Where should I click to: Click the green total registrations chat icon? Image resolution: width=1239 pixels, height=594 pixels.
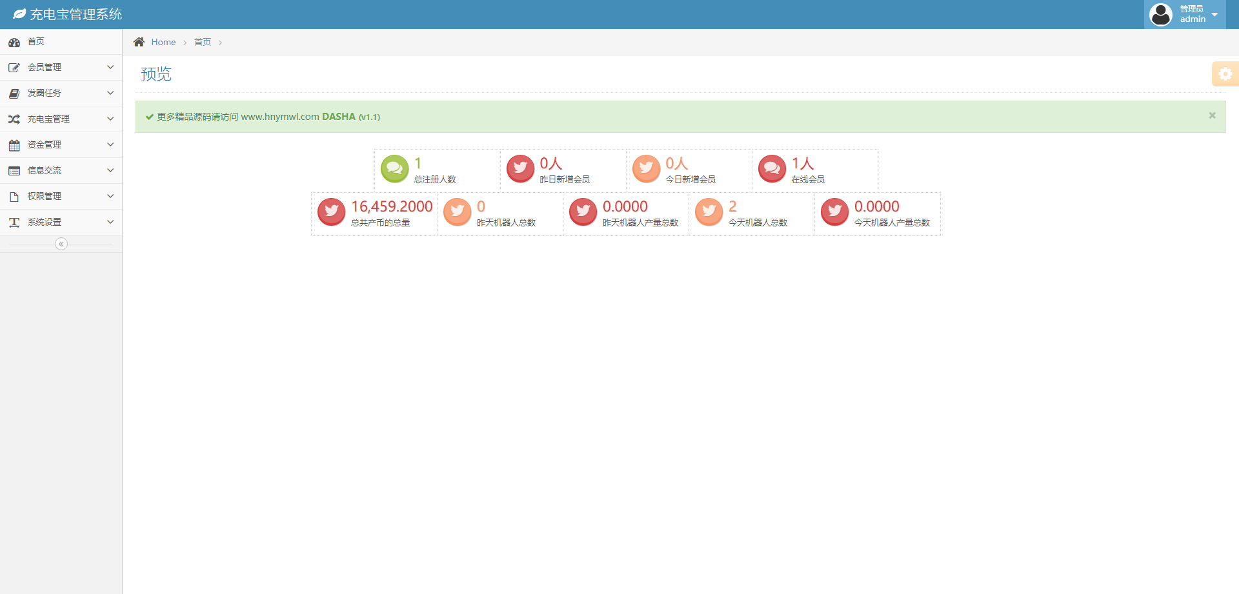(x=394, y=169)
